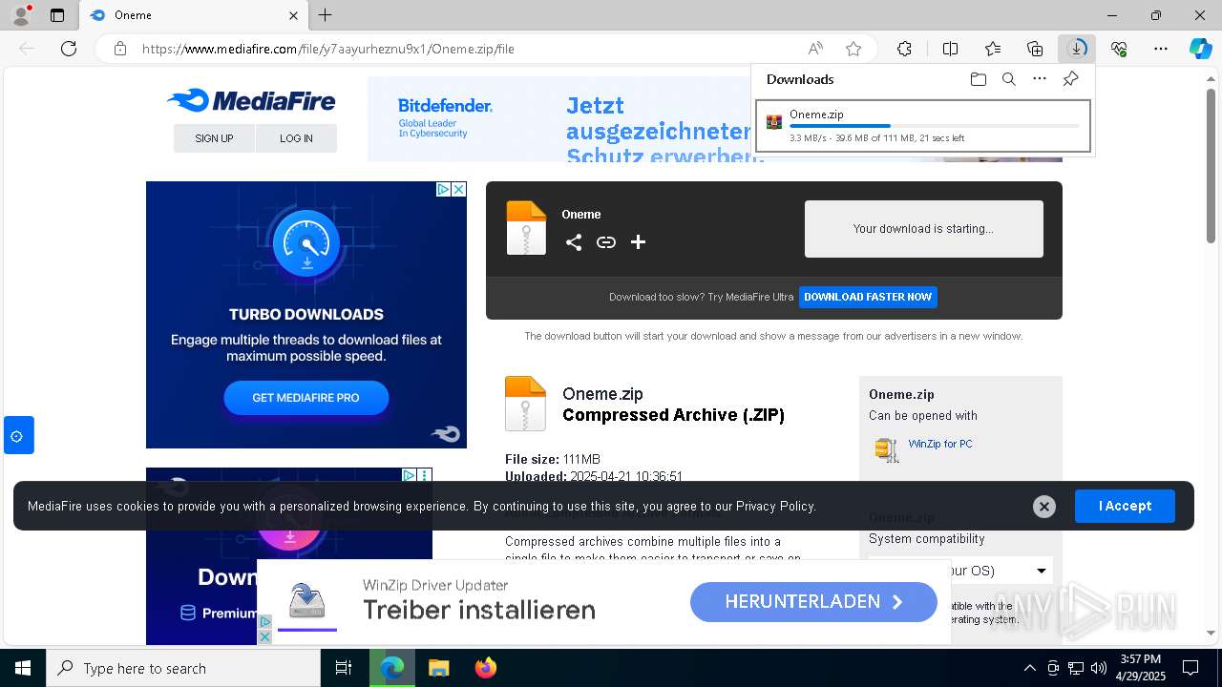Image resolution: width=1222 pixels, height=687 pixels.
Task: Click the Privacy Policy text in cookie bar
Action: [775, 507]
